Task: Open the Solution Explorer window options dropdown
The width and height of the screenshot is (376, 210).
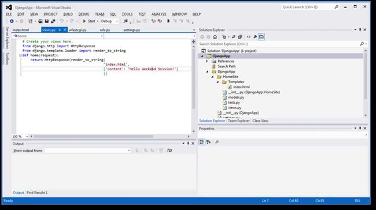Action: click(355, 29)
